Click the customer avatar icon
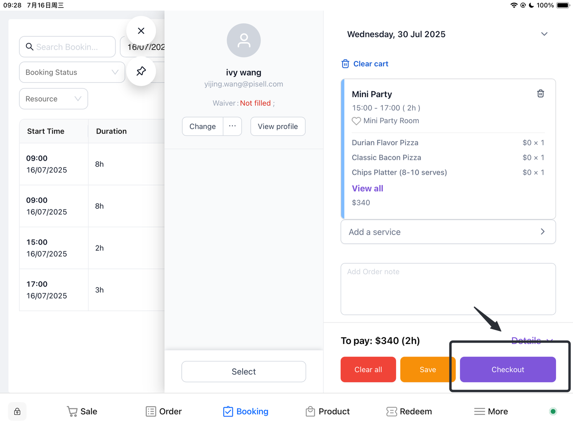 (244, 40)
